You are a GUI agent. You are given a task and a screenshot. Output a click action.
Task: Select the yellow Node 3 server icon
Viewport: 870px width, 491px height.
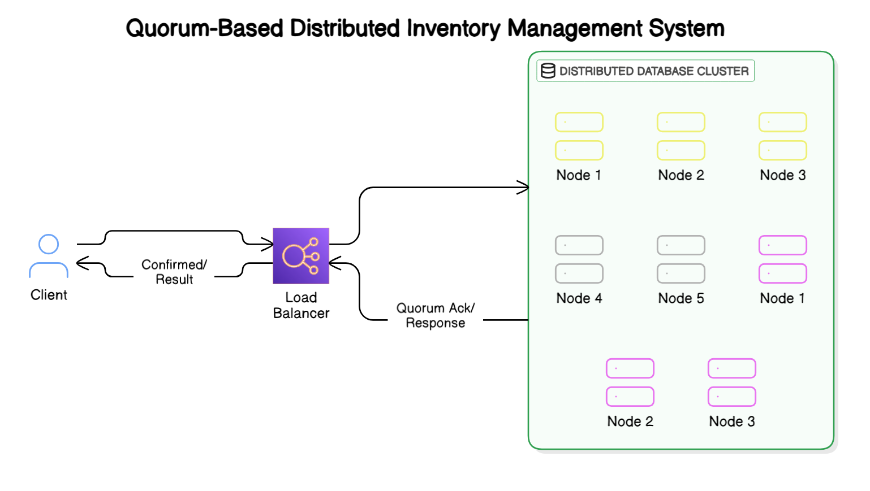point(782,136)
